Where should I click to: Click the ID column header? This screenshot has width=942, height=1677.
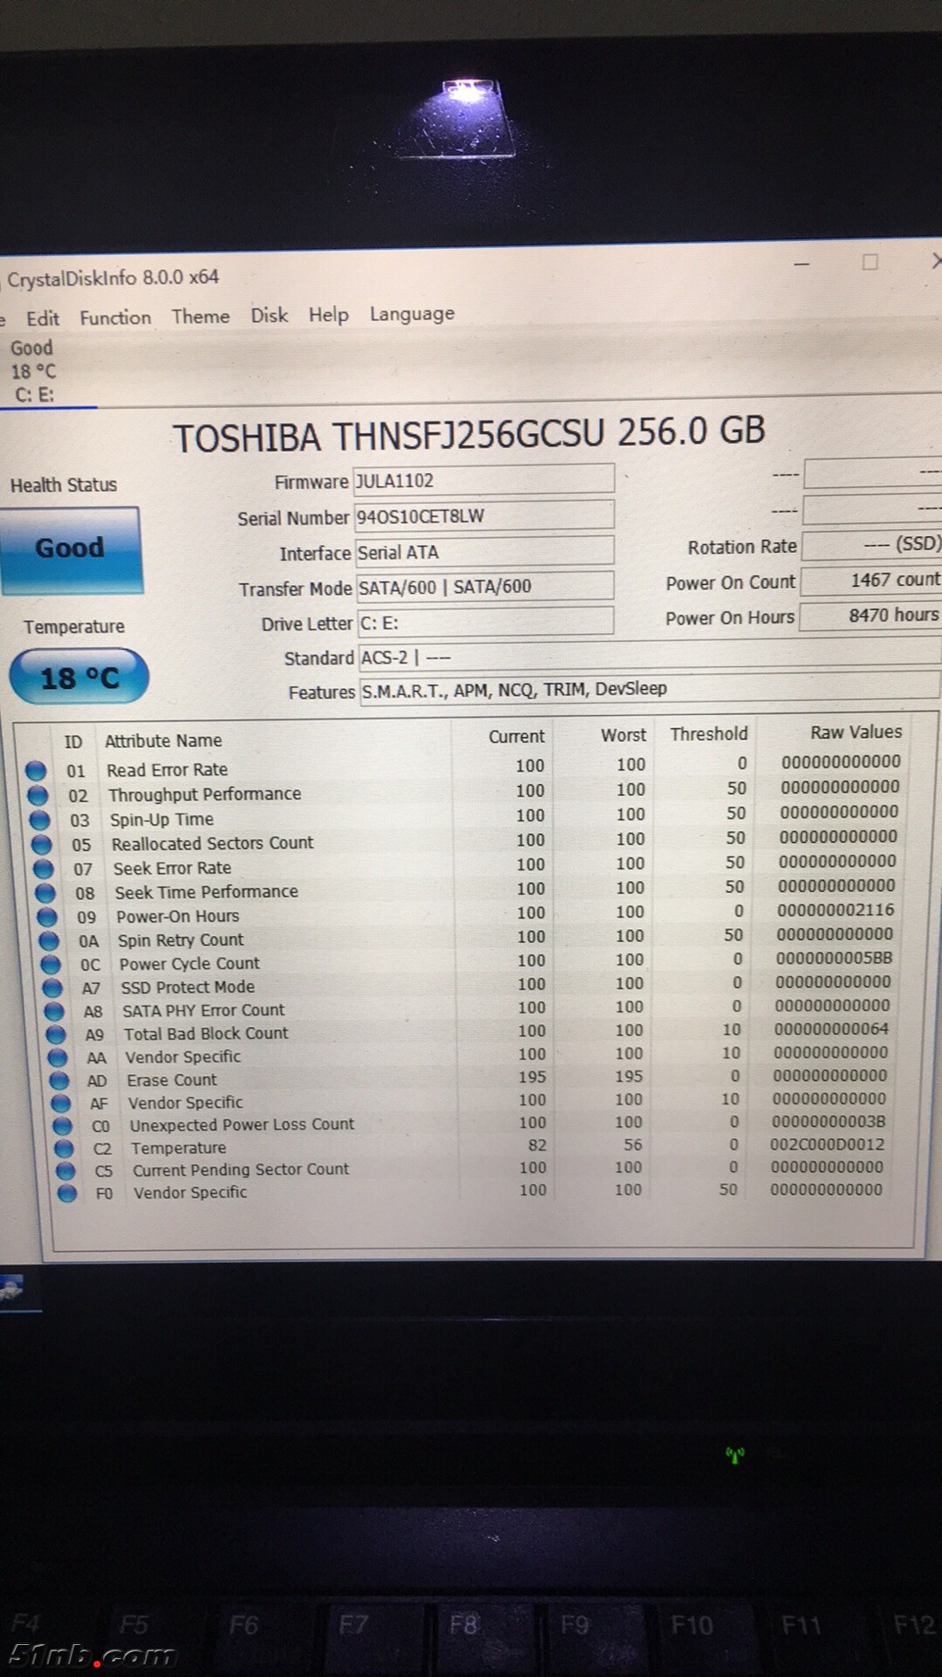click(x=73, y=742)
